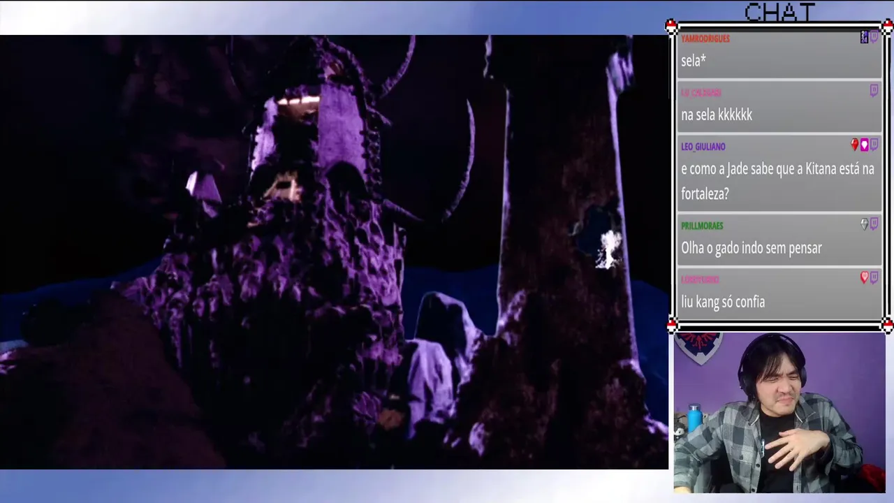Click the pink heart badge on LEO_GIULIANO message
Image resolution: width=894 pixels, height=503 pixels.
(x=864, y=145)
